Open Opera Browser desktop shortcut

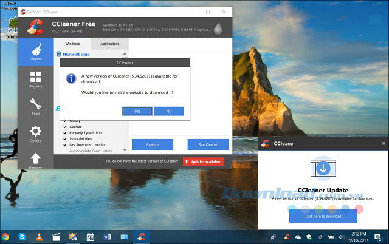pos(9,5)
